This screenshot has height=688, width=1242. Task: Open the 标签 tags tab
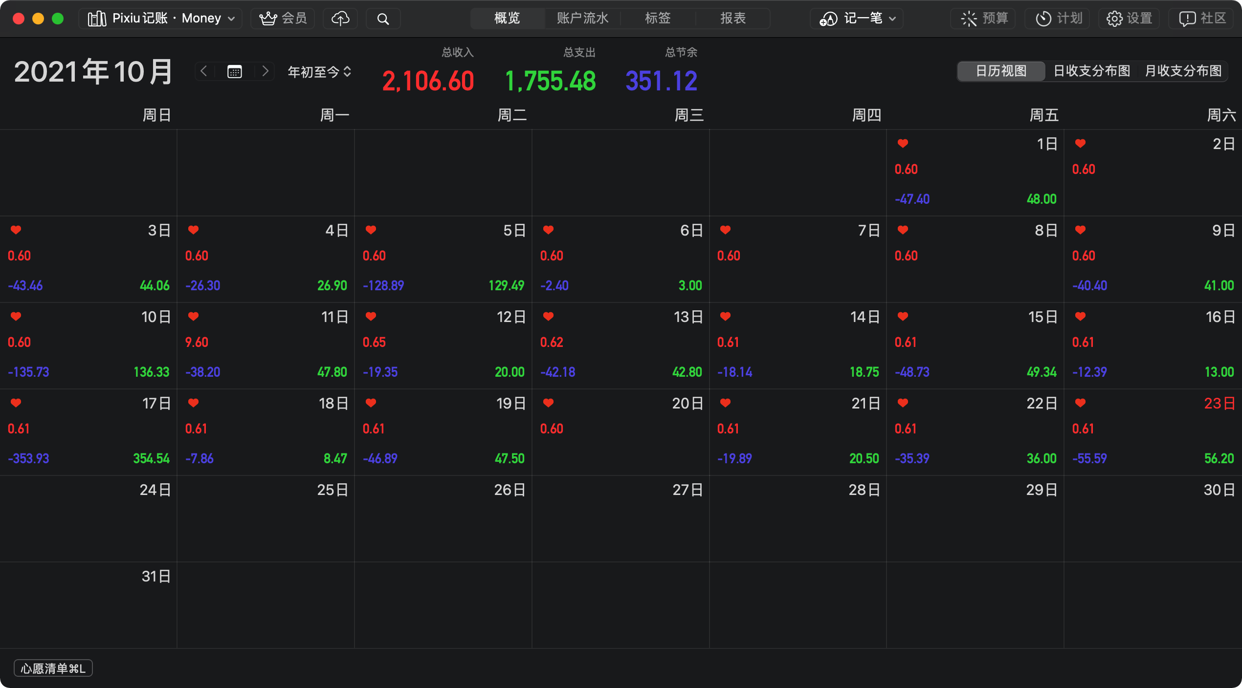click(x=658, y=19)
